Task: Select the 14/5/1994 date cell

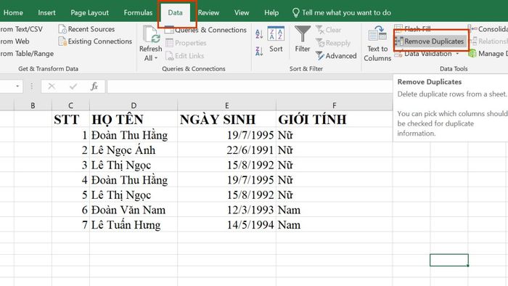Action: coord(226,225)
